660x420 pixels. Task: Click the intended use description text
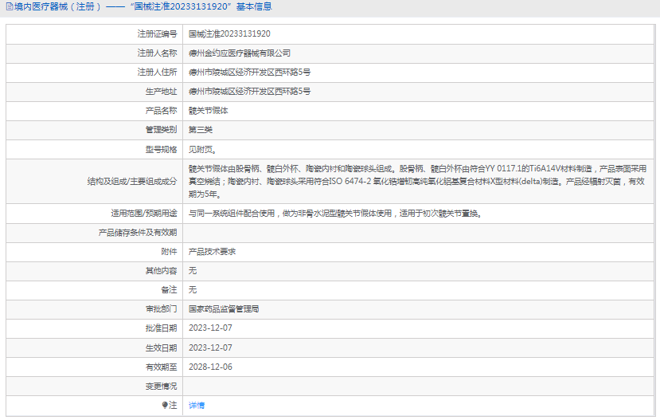point(335,214)
